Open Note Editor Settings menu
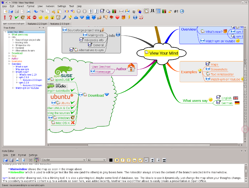This screenshot has height=188, width=249. (x=33, y=155)
